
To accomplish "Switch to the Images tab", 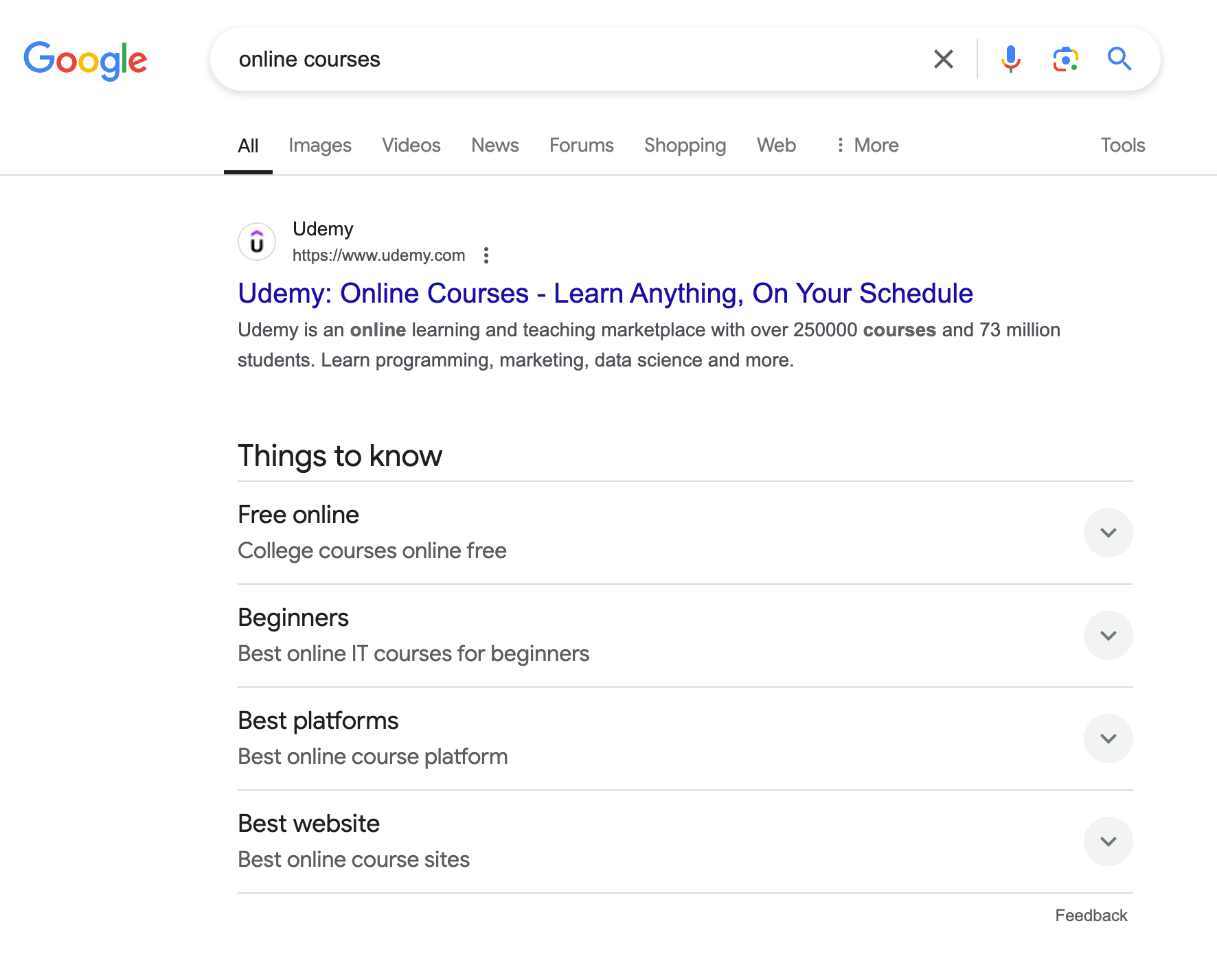I will (x=320, y=146).
